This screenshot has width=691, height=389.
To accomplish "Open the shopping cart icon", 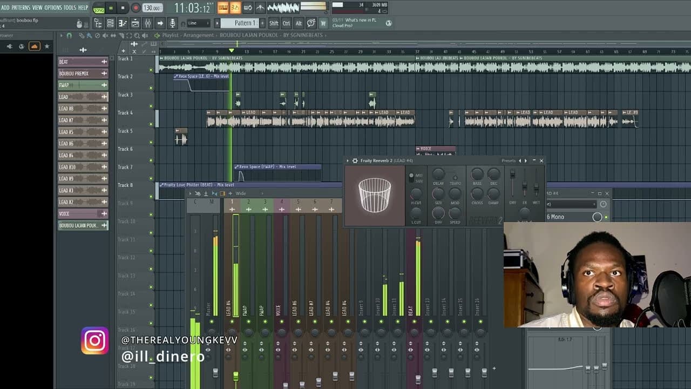I will (x=323, y=23).
